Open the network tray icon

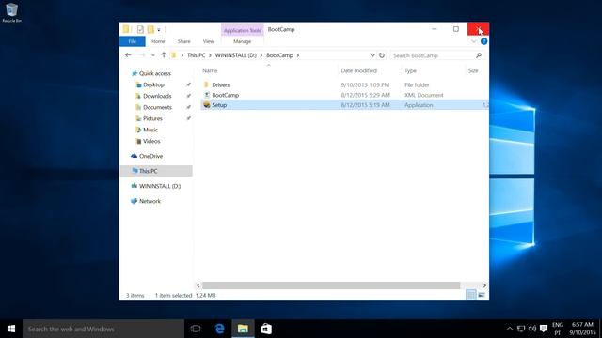pyautogui.click(x=521, y=329)
